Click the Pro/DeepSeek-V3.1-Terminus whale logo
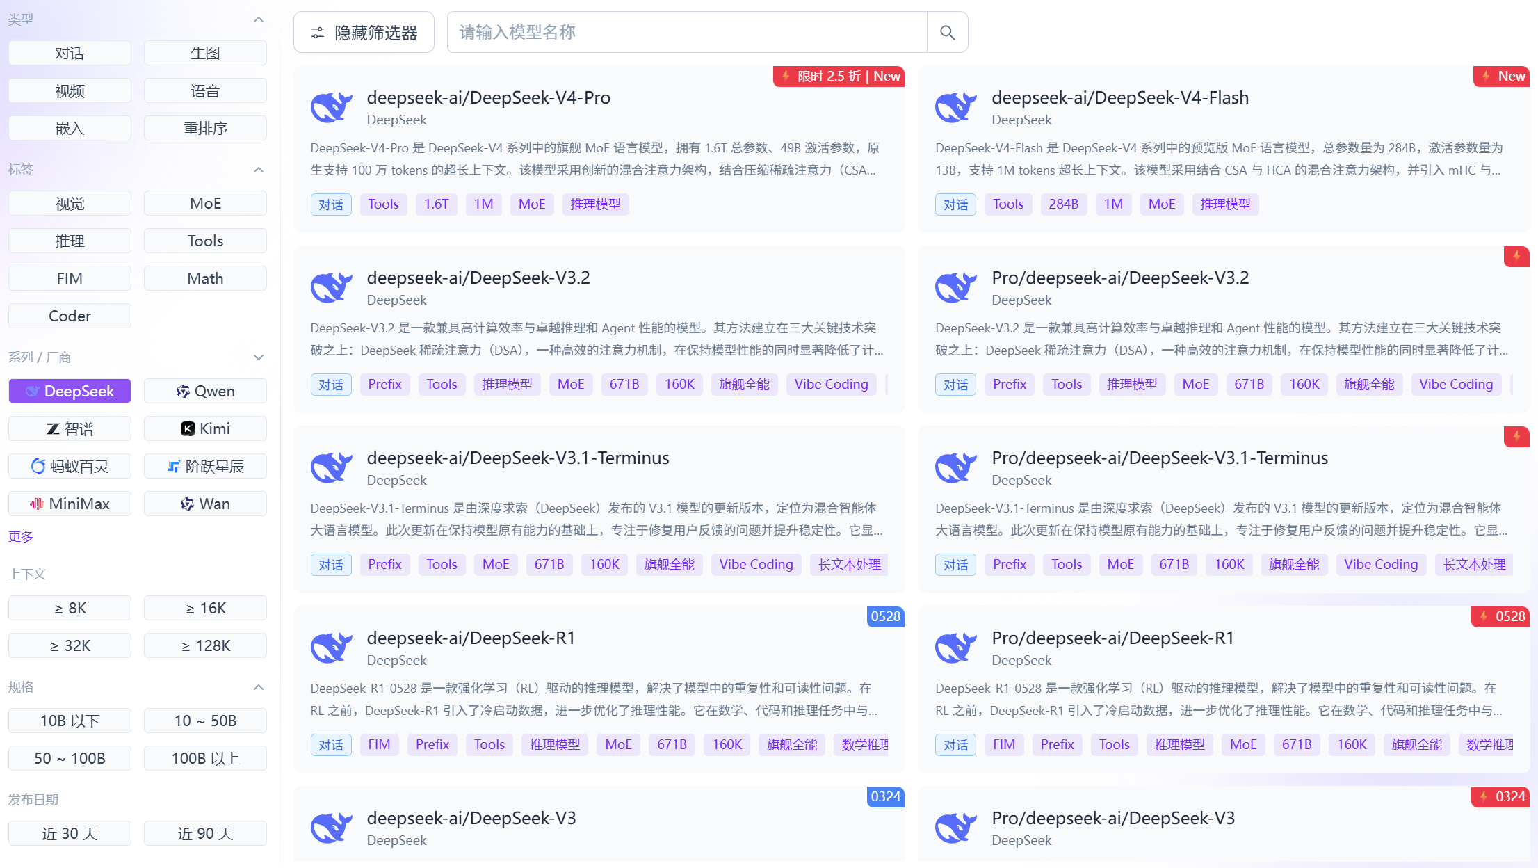 [956, 467]
